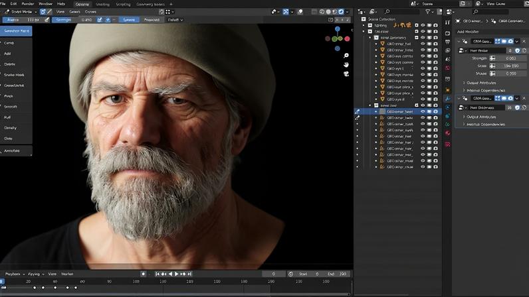Select the Projected brush option
The image size is (529, 297).
click(x=152, y=20)
